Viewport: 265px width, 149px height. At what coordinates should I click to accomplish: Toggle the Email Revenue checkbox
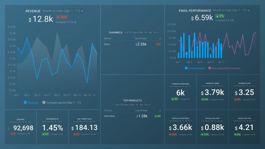pos(186,68)
